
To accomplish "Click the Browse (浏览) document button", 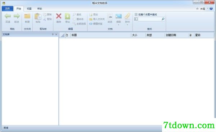I will (110, 18).
